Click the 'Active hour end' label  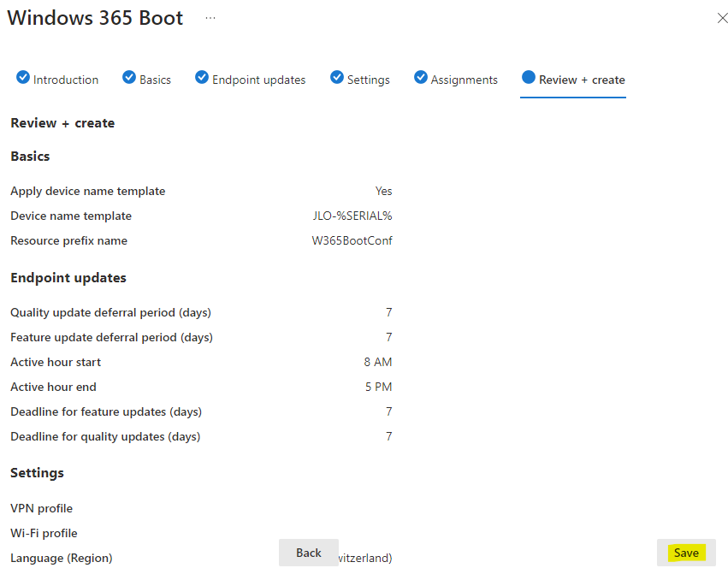[x=53, y=387]
